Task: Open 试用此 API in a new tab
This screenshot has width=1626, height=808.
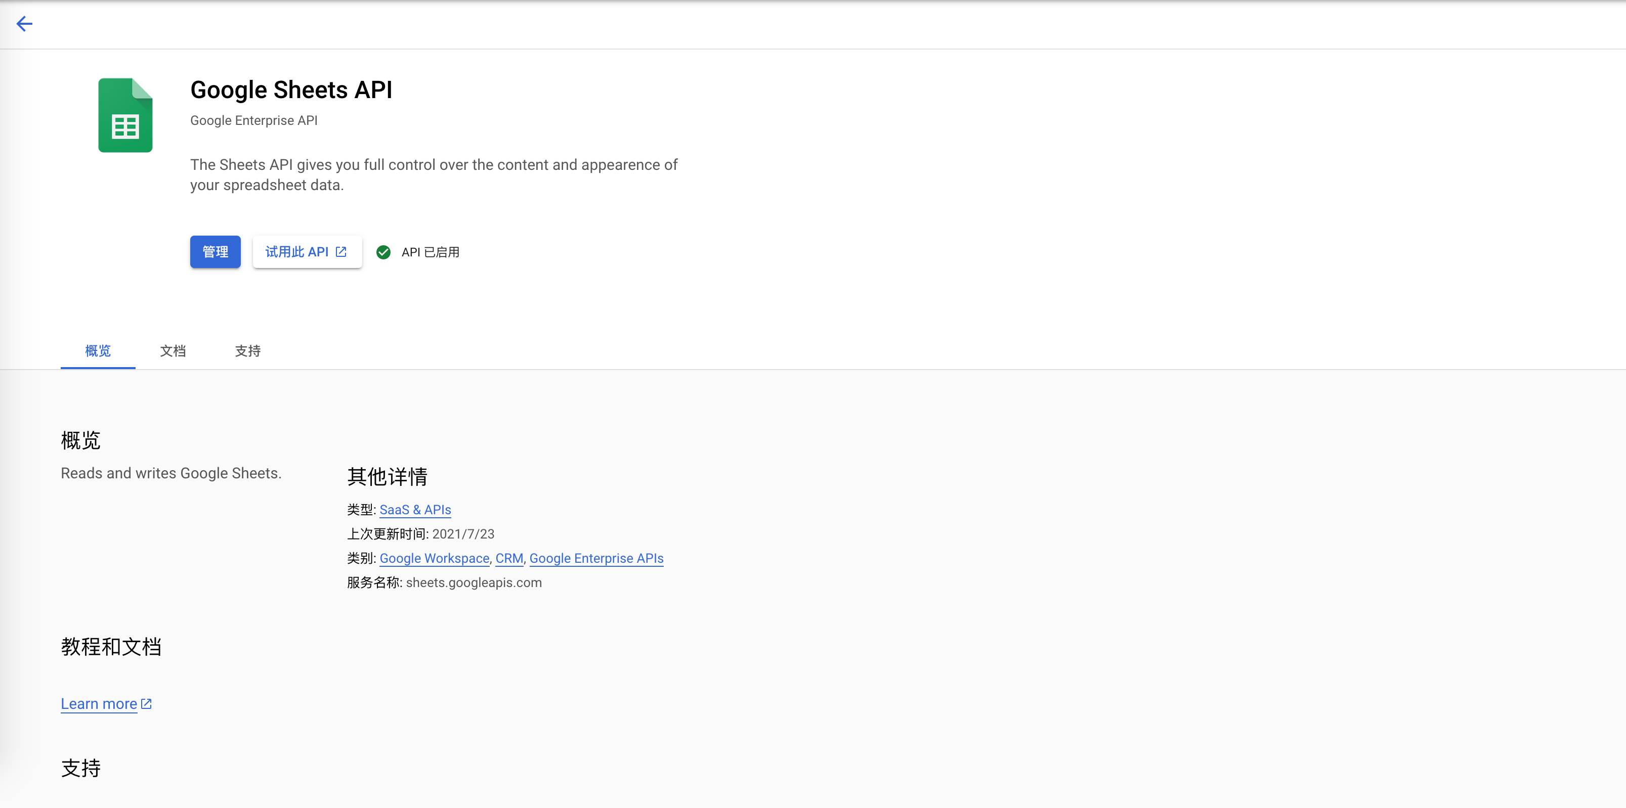Action: pyautogui.click(x=308, y=252)
